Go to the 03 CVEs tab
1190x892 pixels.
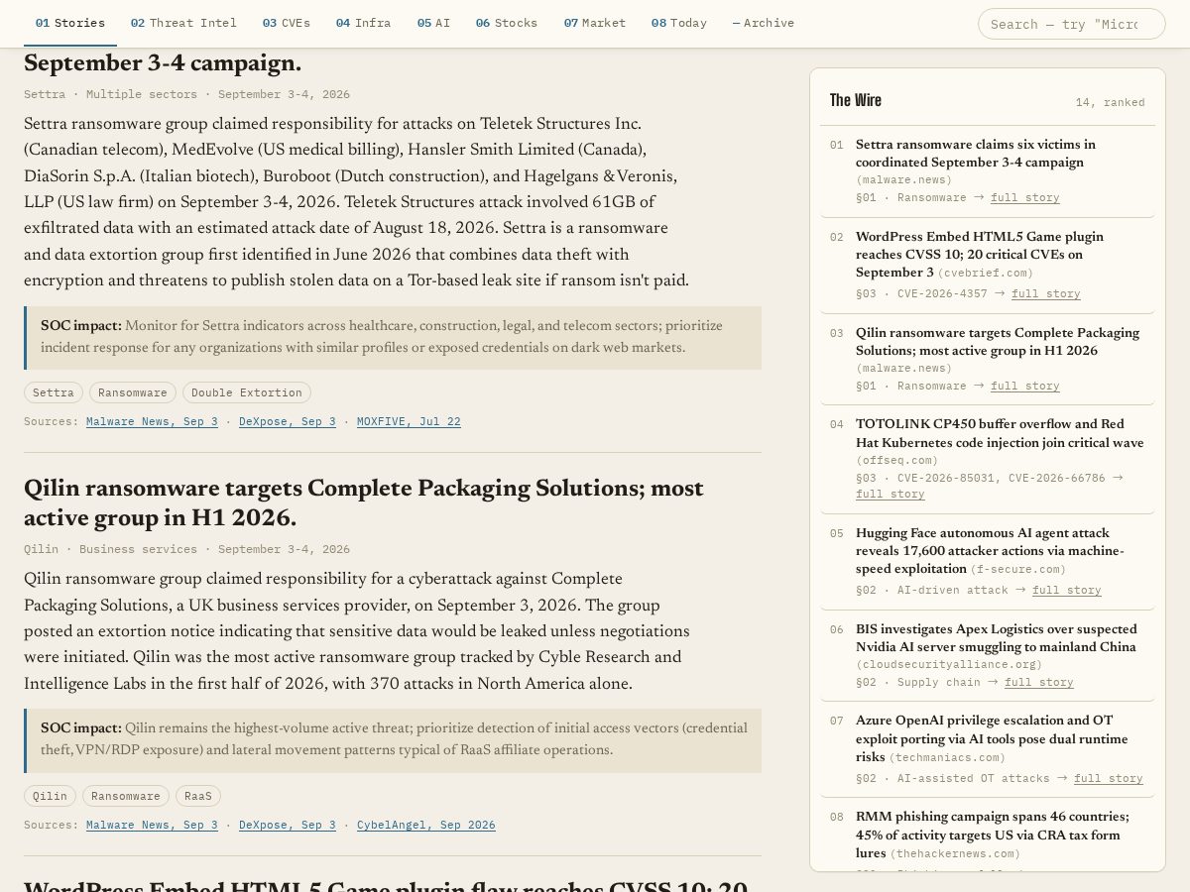(286, 23)
